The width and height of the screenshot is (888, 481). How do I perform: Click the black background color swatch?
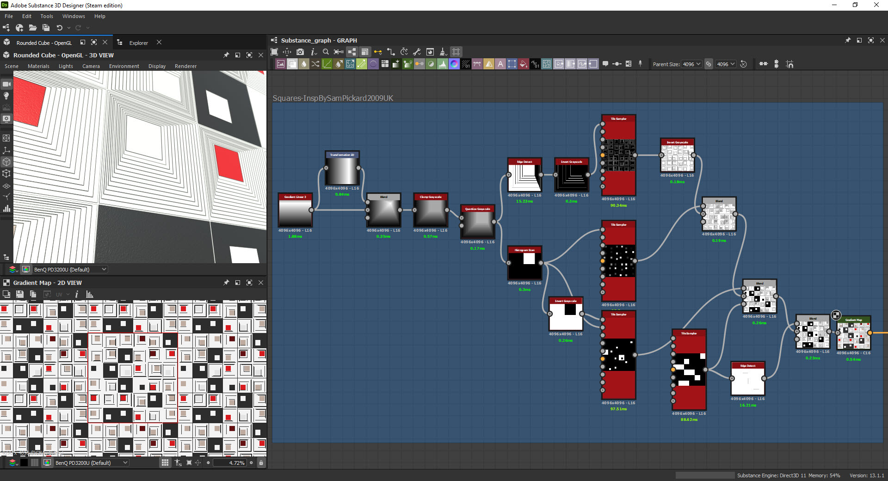(24, 462)
